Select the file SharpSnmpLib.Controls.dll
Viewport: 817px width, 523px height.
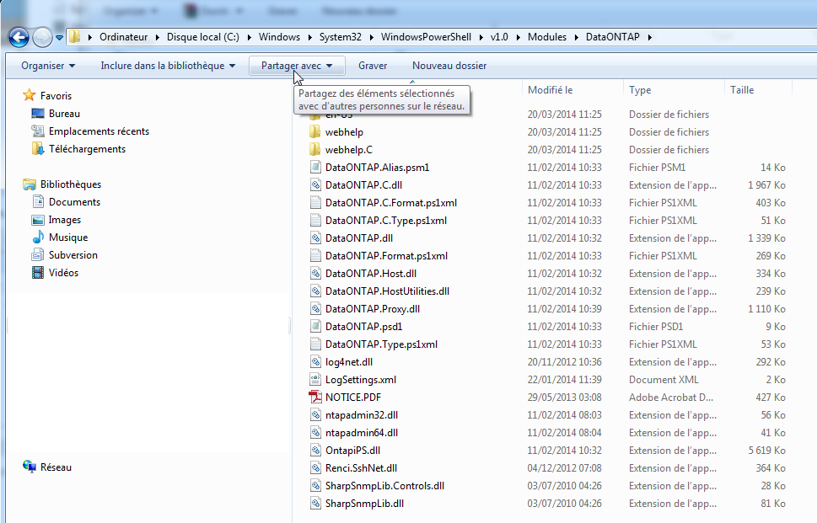(384, 486)
